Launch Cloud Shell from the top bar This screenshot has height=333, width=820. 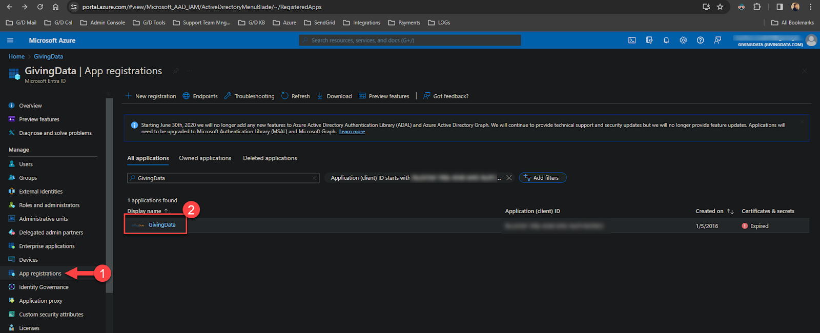(x=632, y=40)
